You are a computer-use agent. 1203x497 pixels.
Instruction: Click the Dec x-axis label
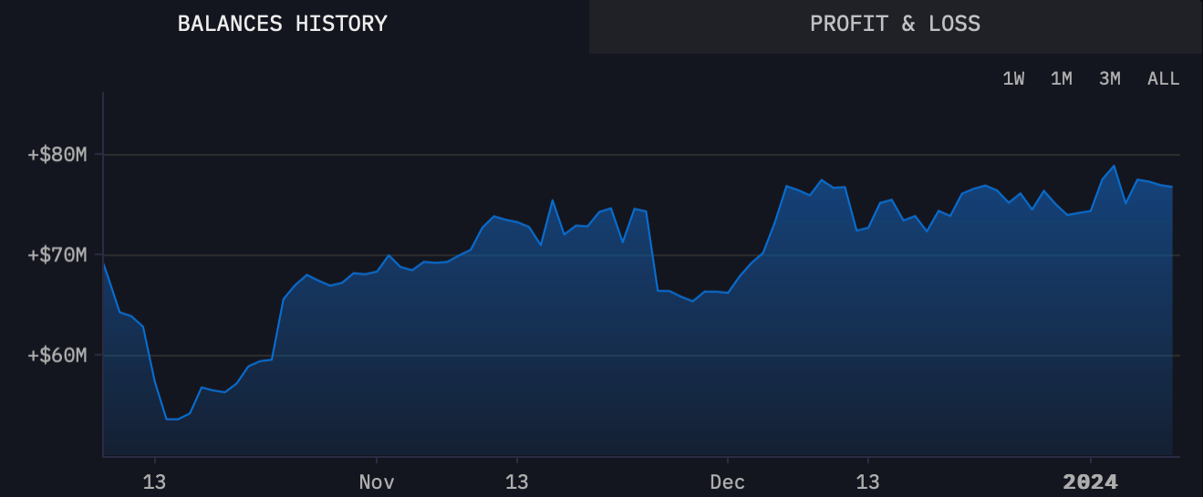pos(727,482)
